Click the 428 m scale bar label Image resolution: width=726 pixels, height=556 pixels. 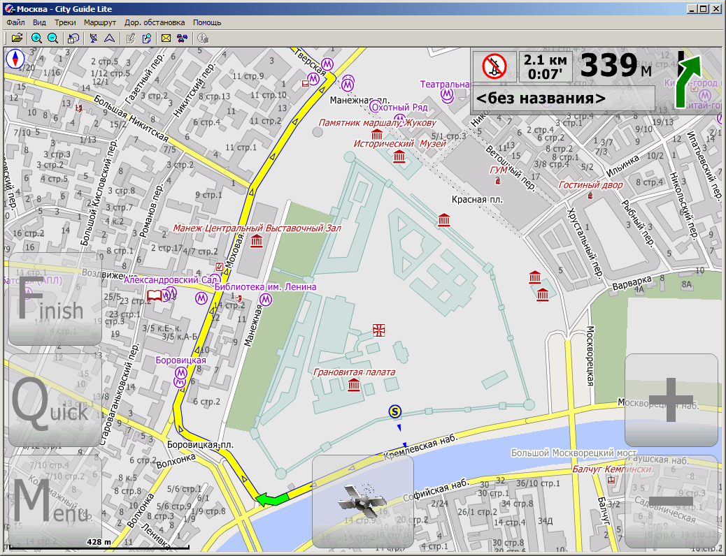coord(99,542)
